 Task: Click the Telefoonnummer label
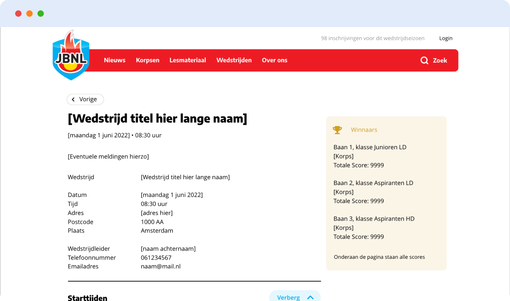92,258
